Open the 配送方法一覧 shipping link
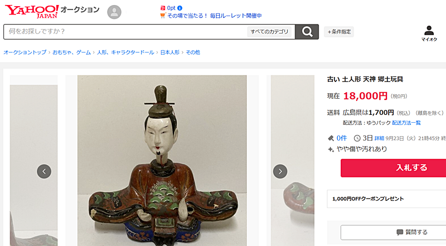Screen dimensions: 446x246 406,123
